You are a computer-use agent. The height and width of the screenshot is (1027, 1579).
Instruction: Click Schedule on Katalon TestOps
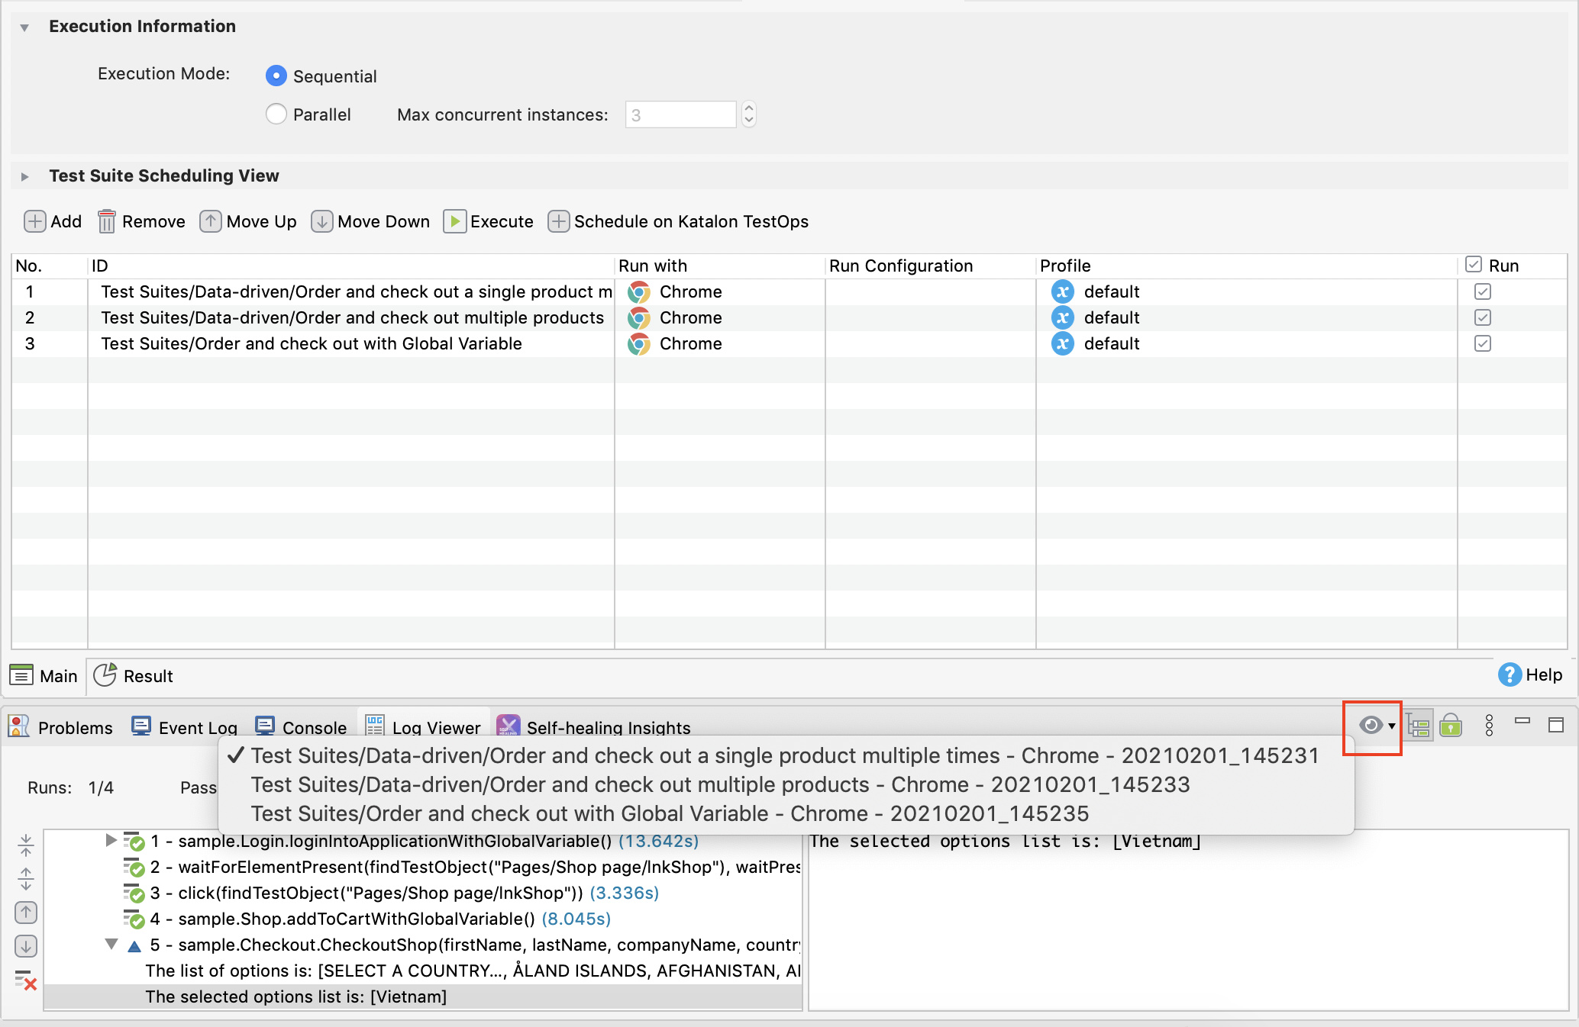click(678, 221)
